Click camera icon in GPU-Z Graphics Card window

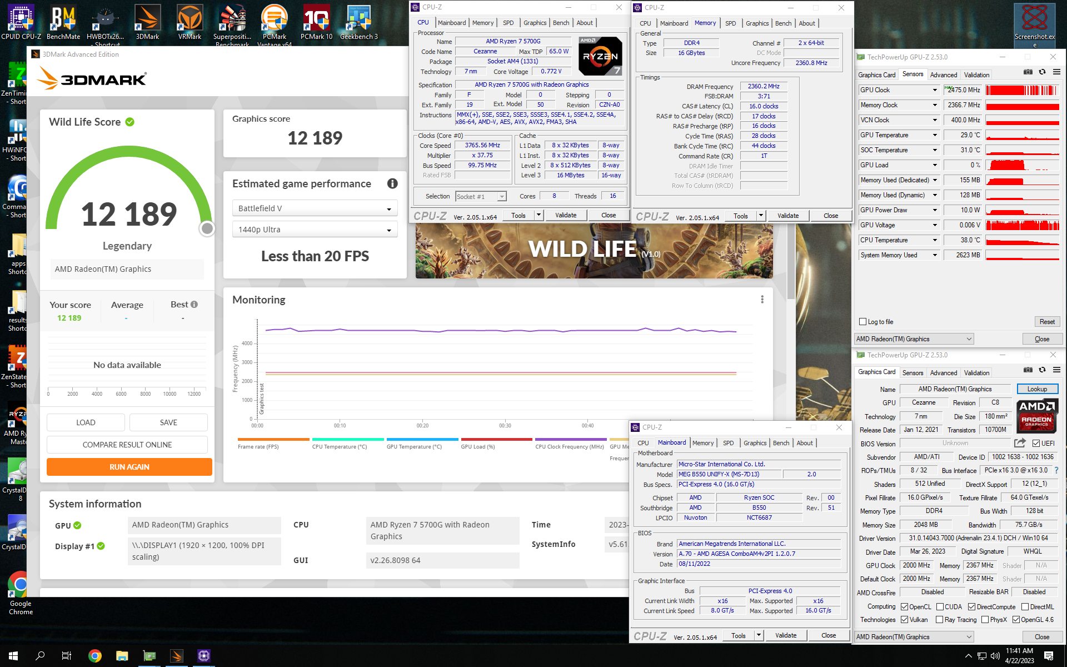click(1028, 370)
